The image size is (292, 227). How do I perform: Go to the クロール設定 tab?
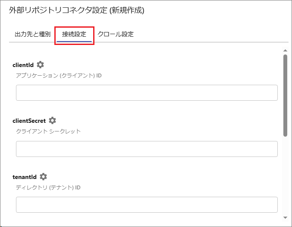tap(115, 34)
